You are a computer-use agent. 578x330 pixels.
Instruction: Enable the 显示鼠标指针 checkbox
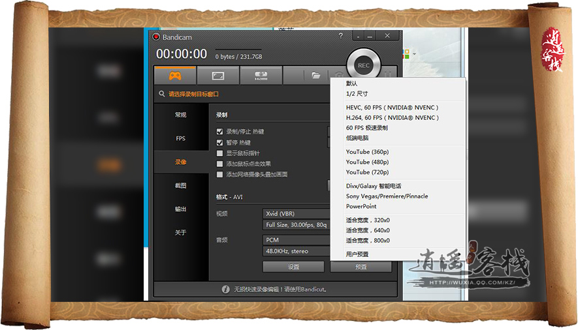[x=219, y=153]
